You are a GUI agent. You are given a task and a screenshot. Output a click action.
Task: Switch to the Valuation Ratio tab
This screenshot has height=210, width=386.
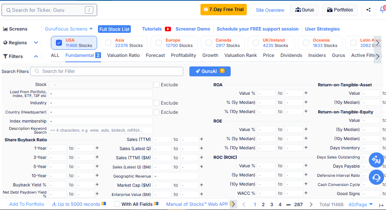tap(123, 55)
